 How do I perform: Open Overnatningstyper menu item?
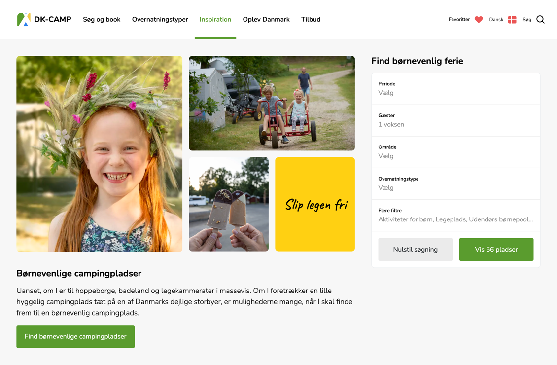[x=160, y=20]
